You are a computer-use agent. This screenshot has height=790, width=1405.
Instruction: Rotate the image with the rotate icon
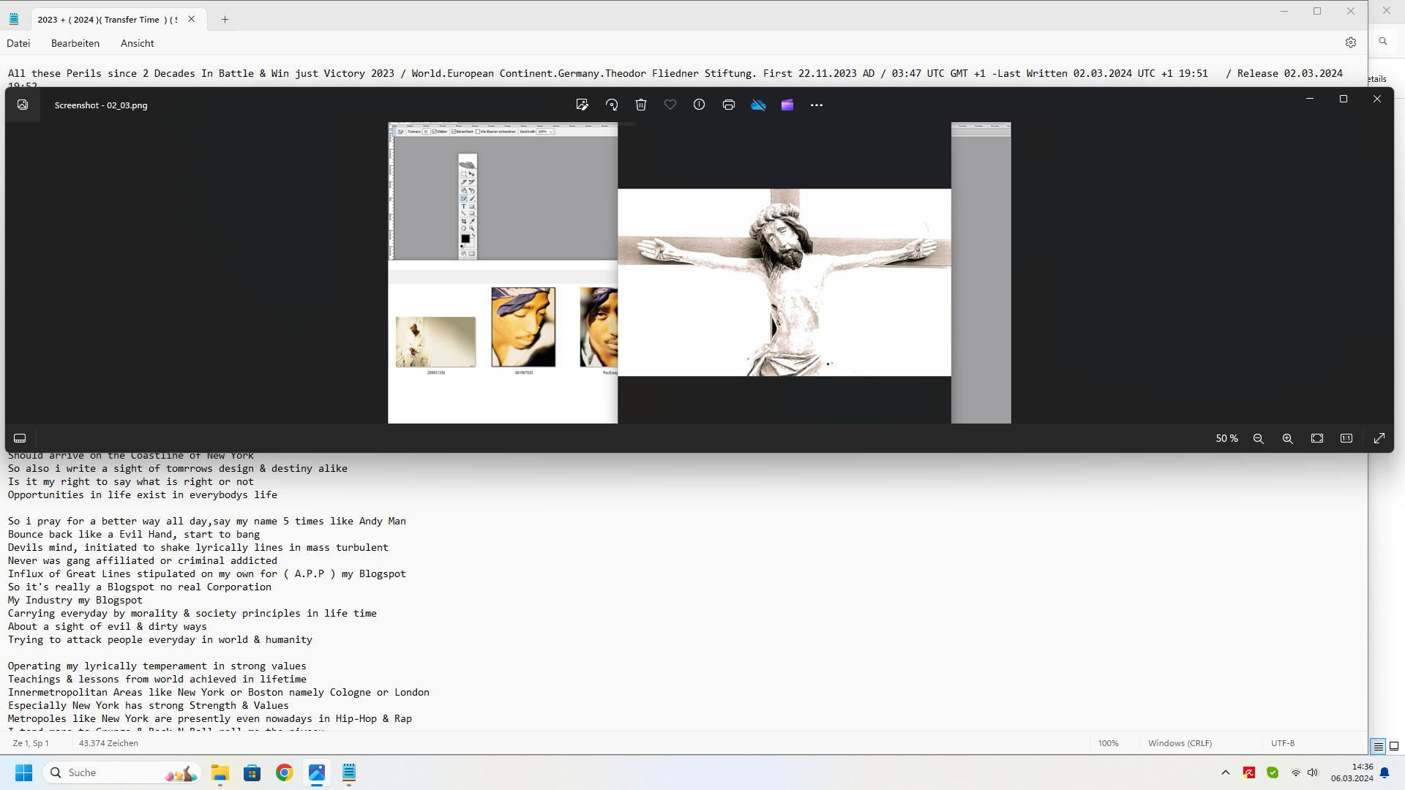click(612, 105)
